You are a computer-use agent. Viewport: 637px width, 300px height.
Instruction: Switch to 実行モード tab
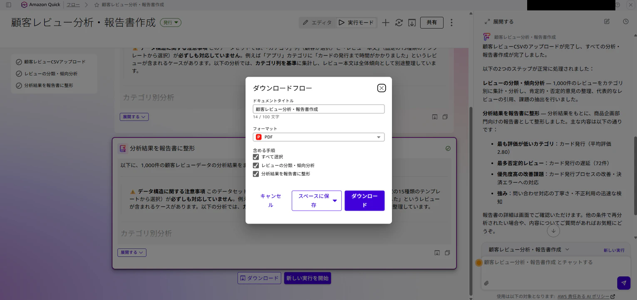[x=356, y=22]
